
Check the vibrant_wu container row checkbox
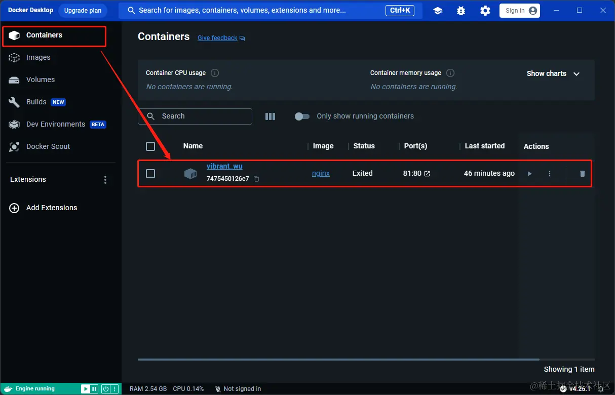[x=150, y=173]
